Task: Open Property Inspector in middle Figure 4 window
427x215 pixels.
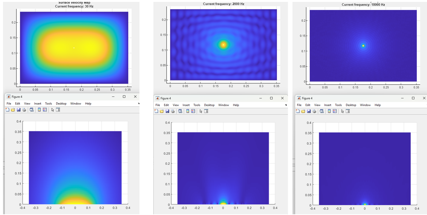Action: click(206, 111)
